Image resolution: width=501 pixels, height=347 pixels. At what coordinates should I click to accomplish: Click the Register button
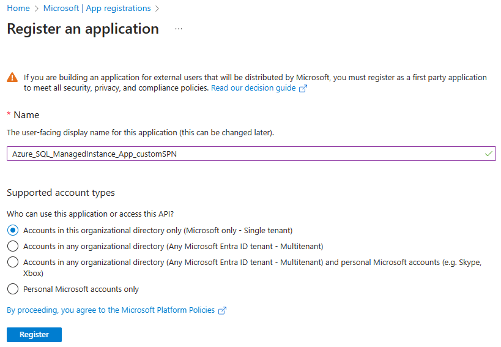point(34,335)
